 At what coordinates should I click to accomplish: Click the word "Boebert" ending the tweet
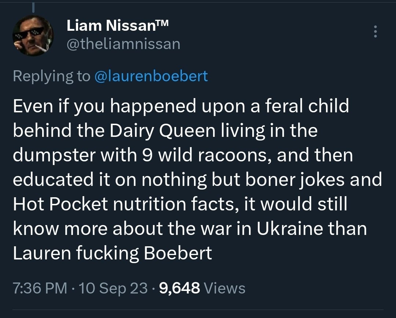(x=178, y=253)
